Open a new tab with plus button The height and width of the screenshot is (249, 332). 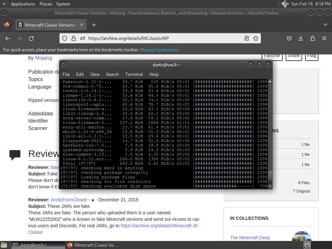tap(94, 25)
